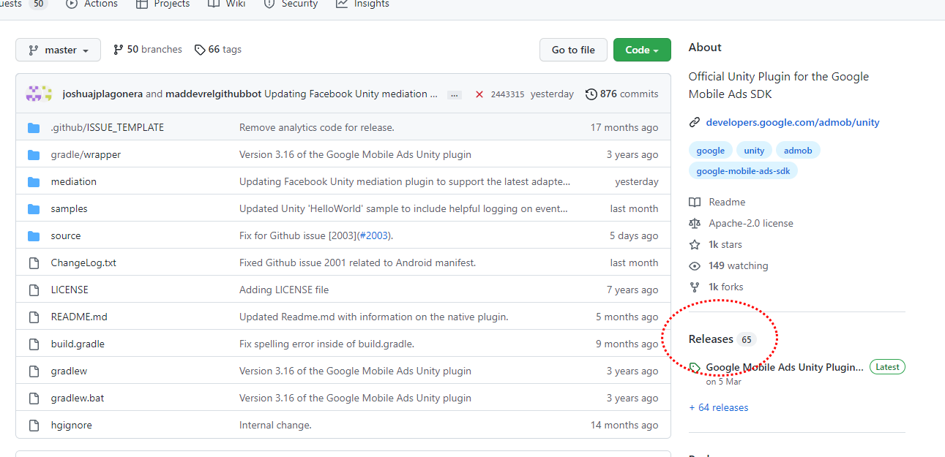Open the README.md file
Image resolution: width=945 pixels, height=457 pixels.
point(79,317)
